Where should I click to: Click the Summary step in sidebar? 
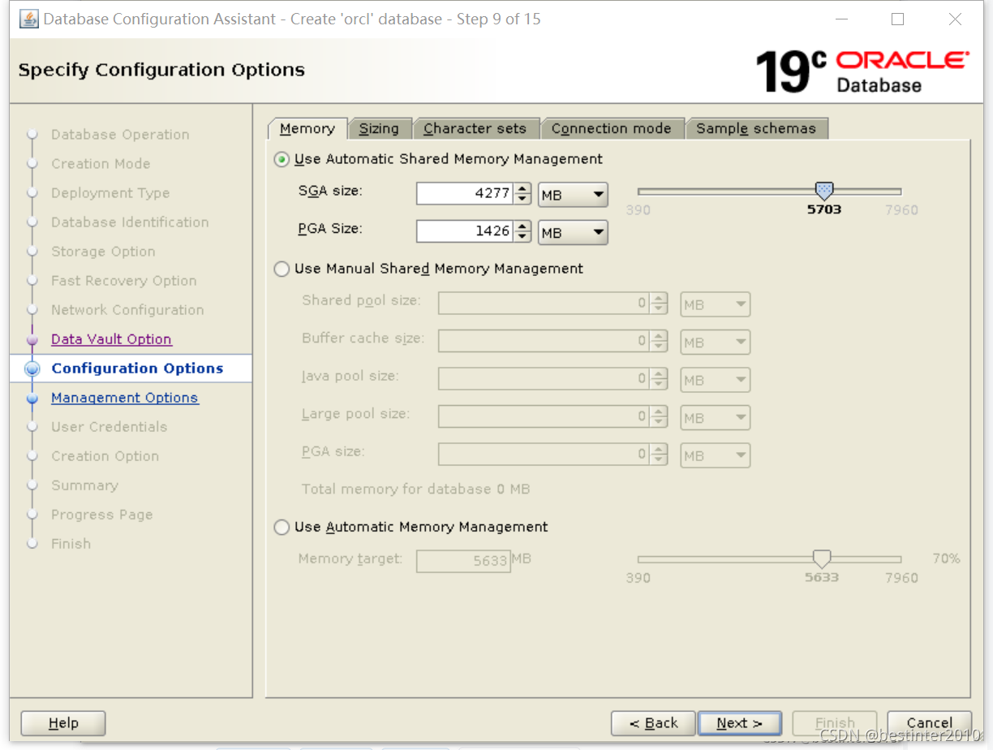click(x=84, y=485)
